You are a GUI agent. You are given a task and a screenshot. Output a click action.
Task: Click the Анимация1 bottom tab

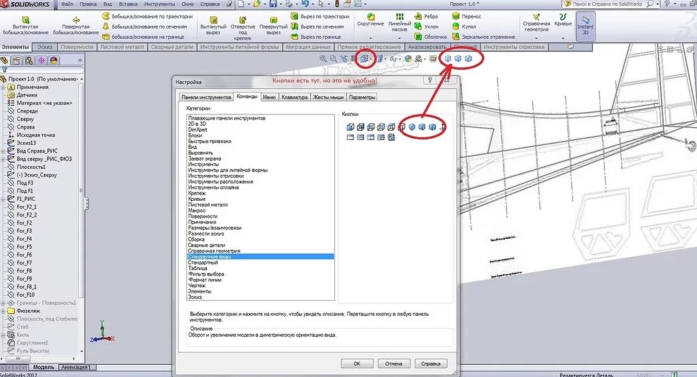pos(76,367)
